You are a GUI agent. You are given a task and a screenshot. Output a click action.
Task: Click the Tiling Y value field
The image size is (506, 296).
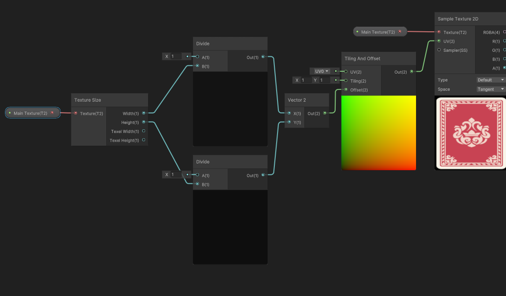(x=324, y=80)
